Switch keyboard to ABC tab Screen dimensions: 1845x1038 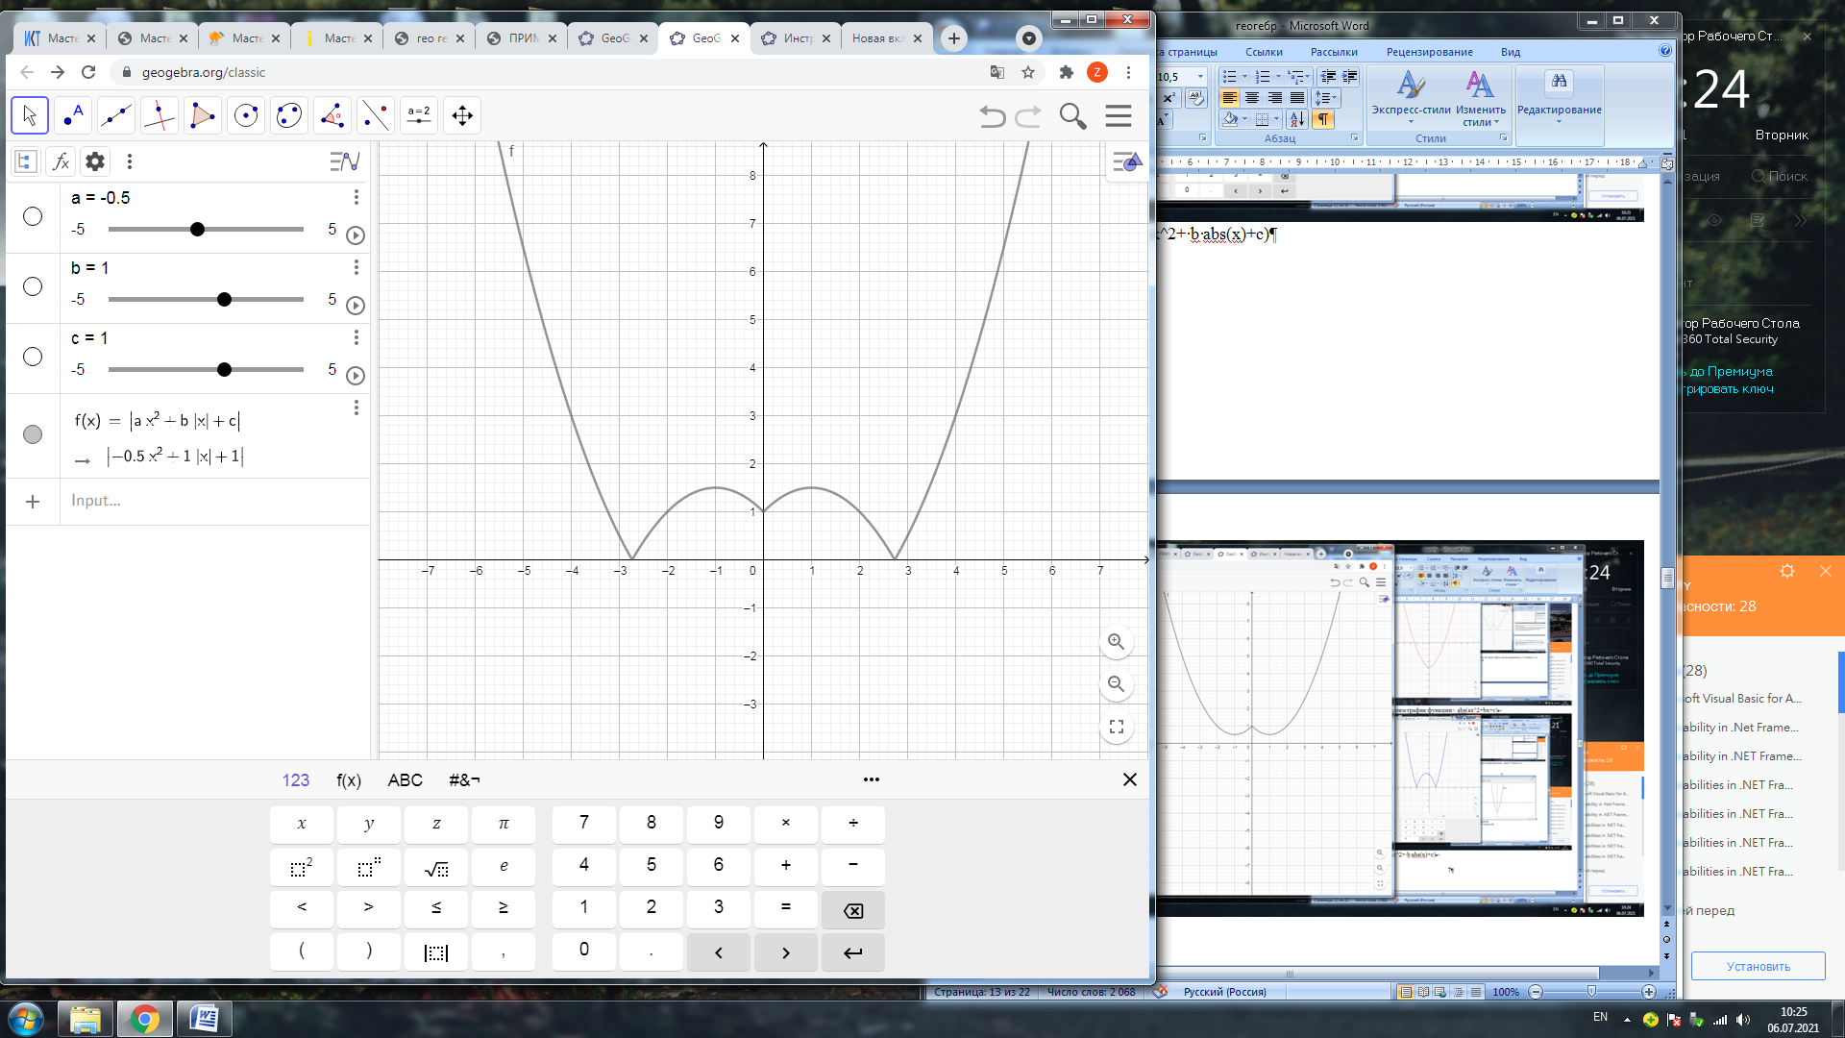405,780
